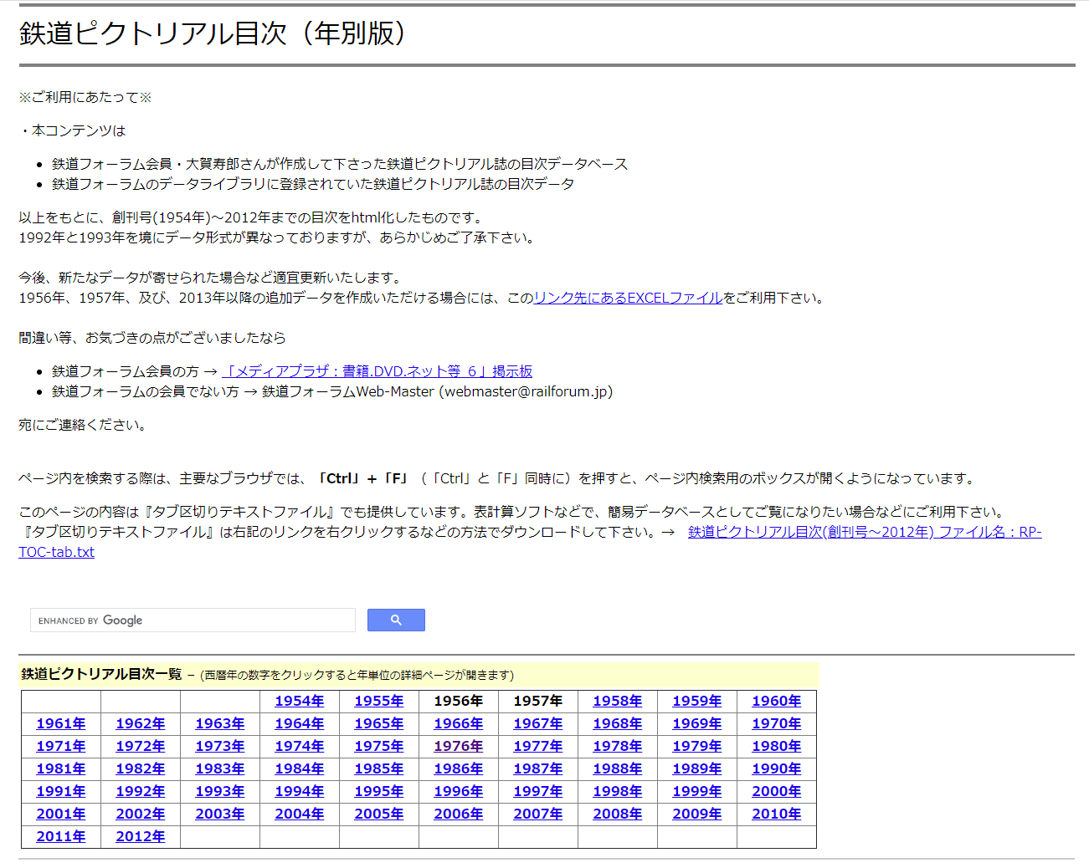Open the 1984年 index page
This screenshot has width=1089, height=868.
(x=300, y=768)
